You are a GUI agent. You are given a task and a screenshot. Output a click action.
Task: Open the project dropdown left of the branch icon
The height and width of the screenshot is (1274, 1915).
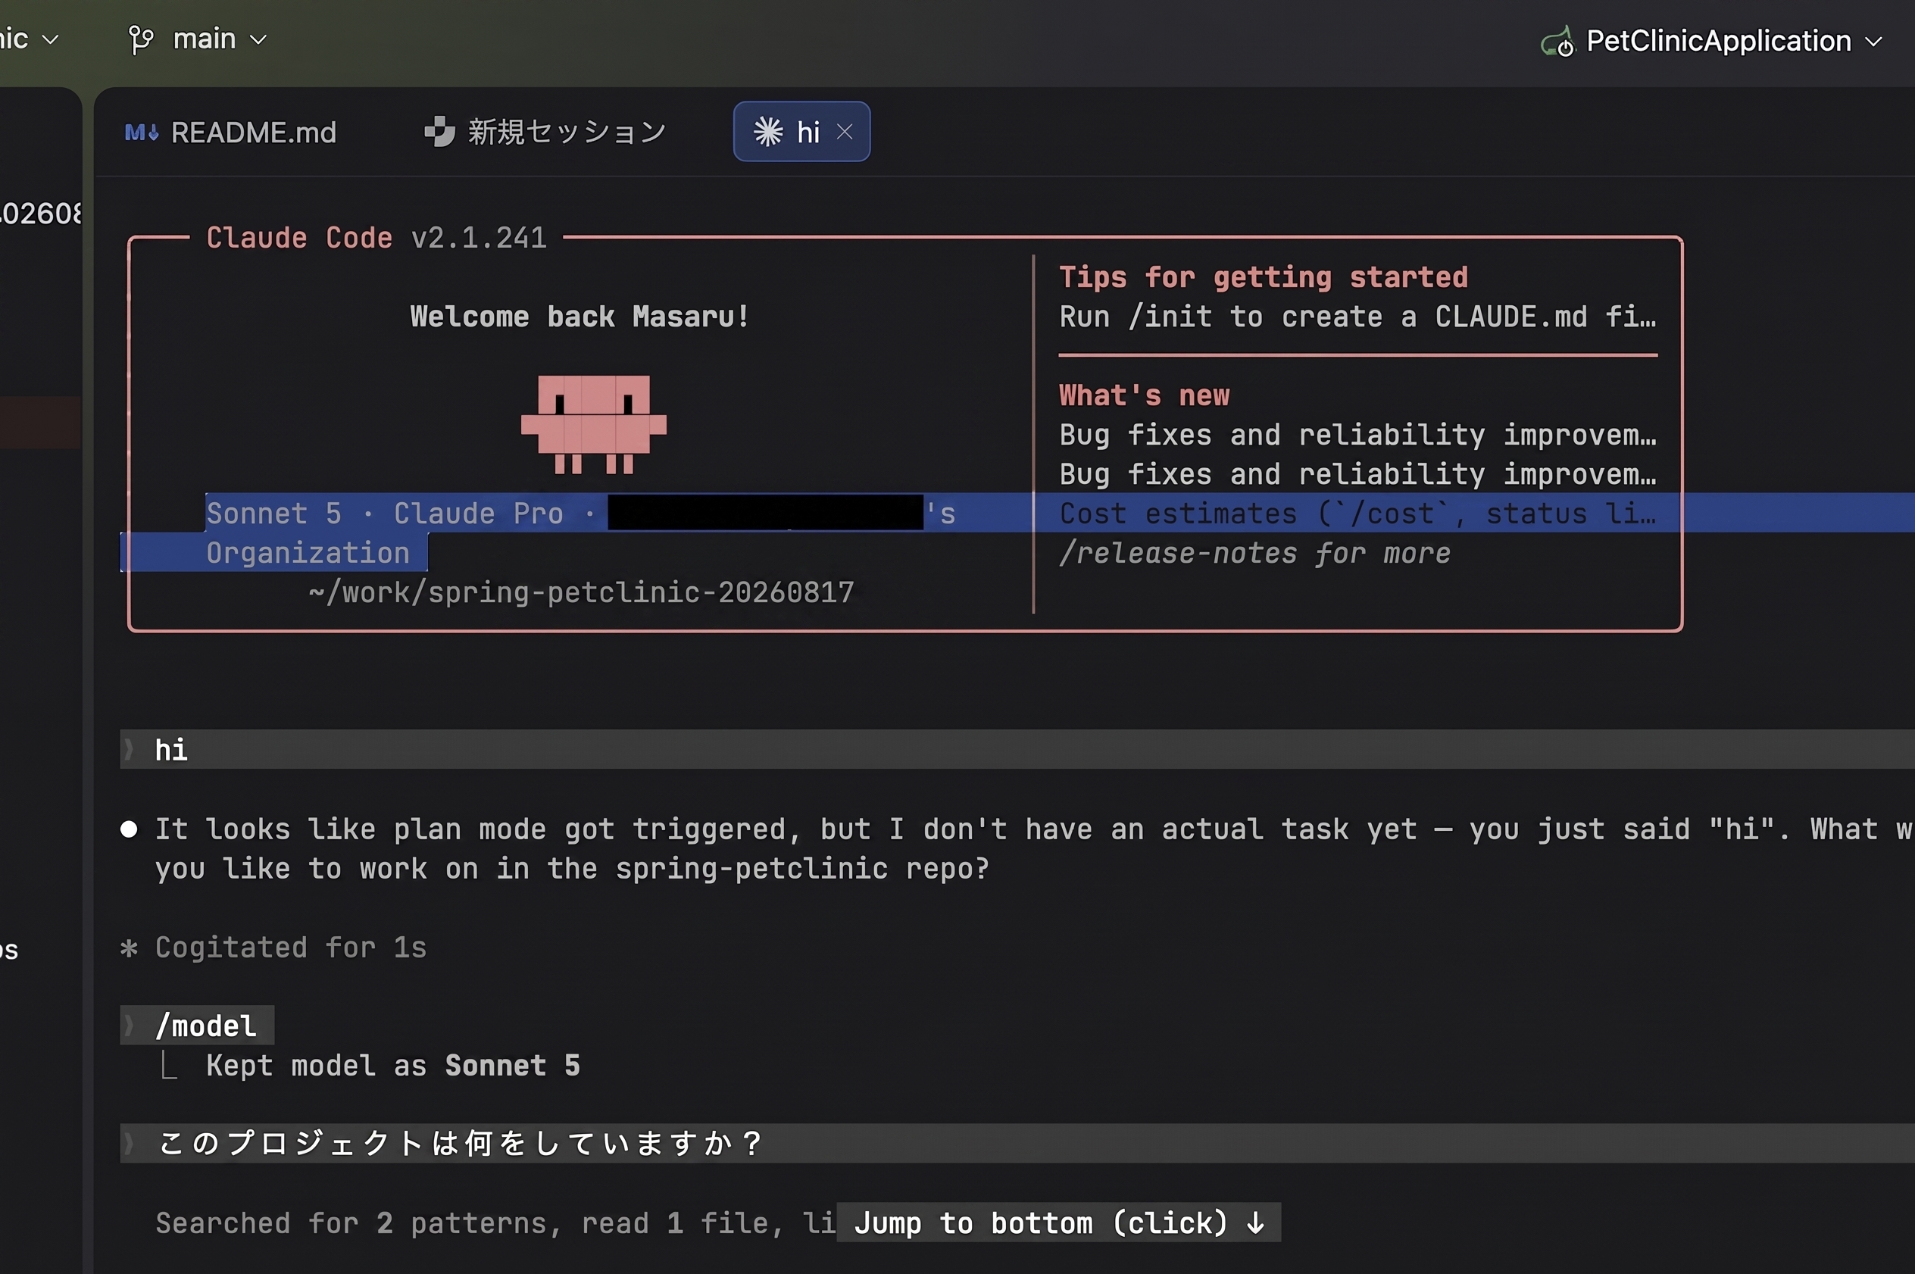pos(30,39)
